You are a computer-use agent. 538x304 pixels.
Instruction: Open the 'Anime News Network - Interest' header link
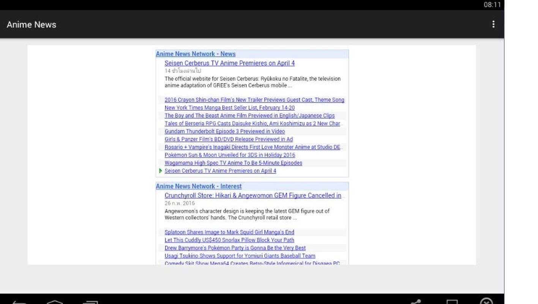[199, 186]
